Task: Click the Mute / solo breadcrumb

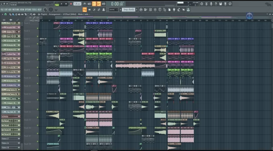Action: pos(83,14)
